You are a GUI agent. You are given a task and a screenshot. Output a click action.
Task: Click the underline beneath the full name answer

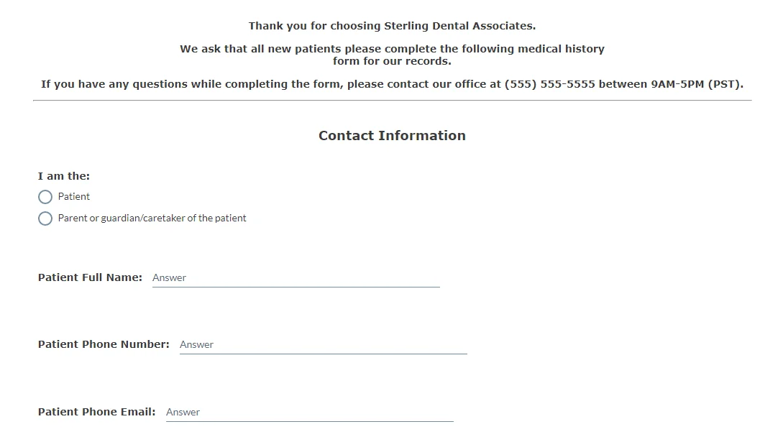pyautogui.click(x=295, y=287)
